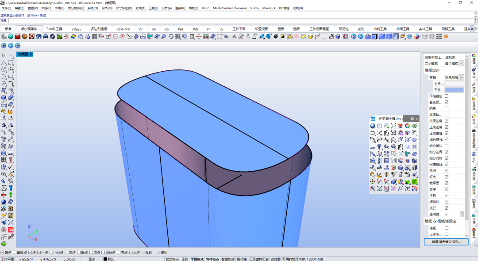The image size is (478, 261).
Task: Click the red toolbox icon in the toolbar
Action: tap(18, 37)
